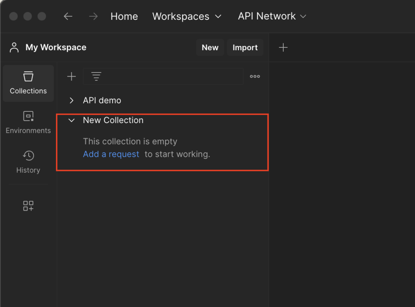Go forward with the right arrow
The image size is (415, 307).
(93, 16)
